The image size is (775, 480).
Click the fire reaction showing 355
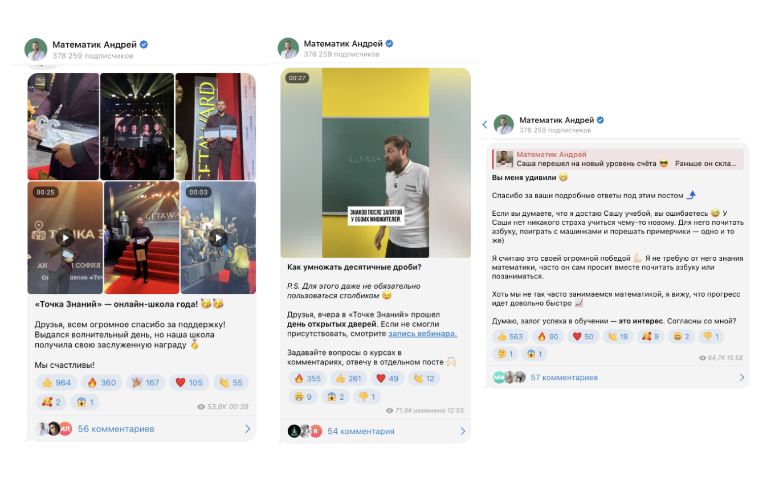click(308, 379)
